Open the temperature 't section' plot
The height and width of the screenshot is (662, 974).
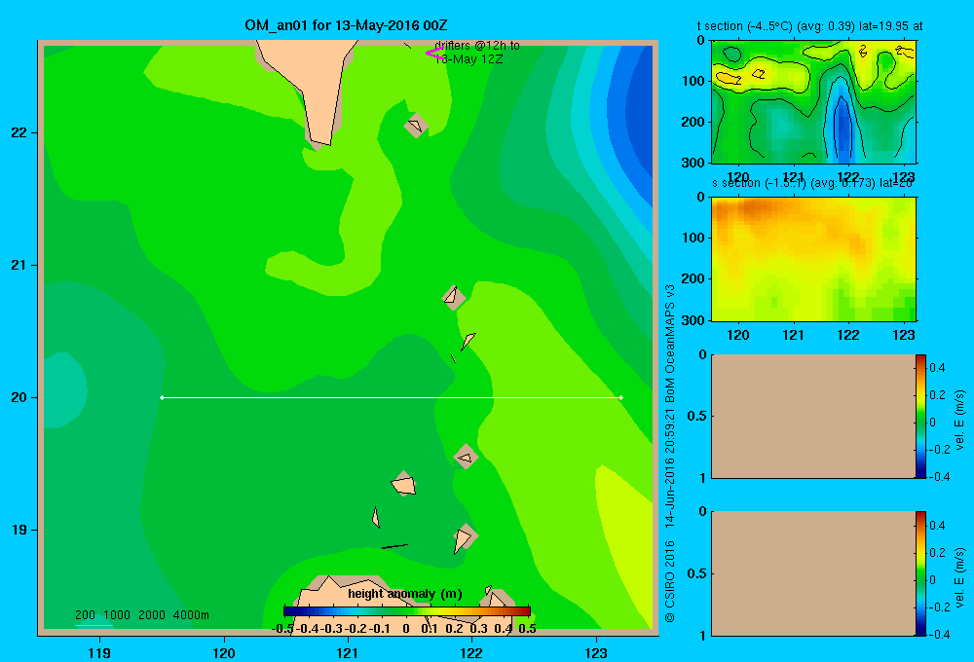[x=813, y=102]
